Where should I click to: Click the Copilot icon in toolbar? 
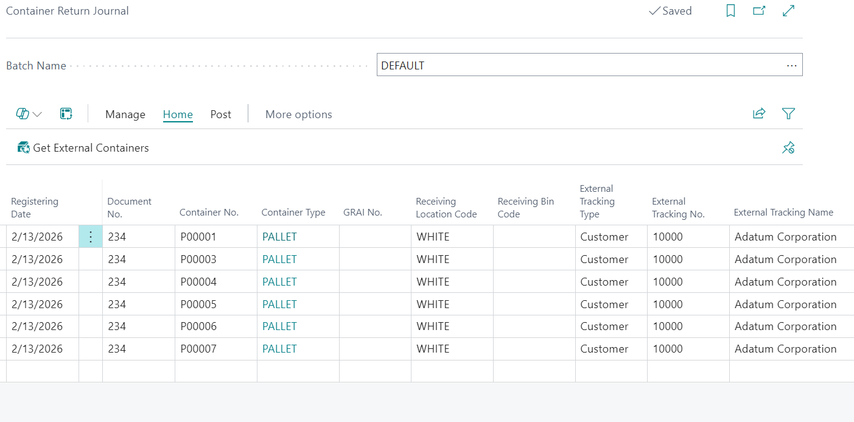coord(23,114)
